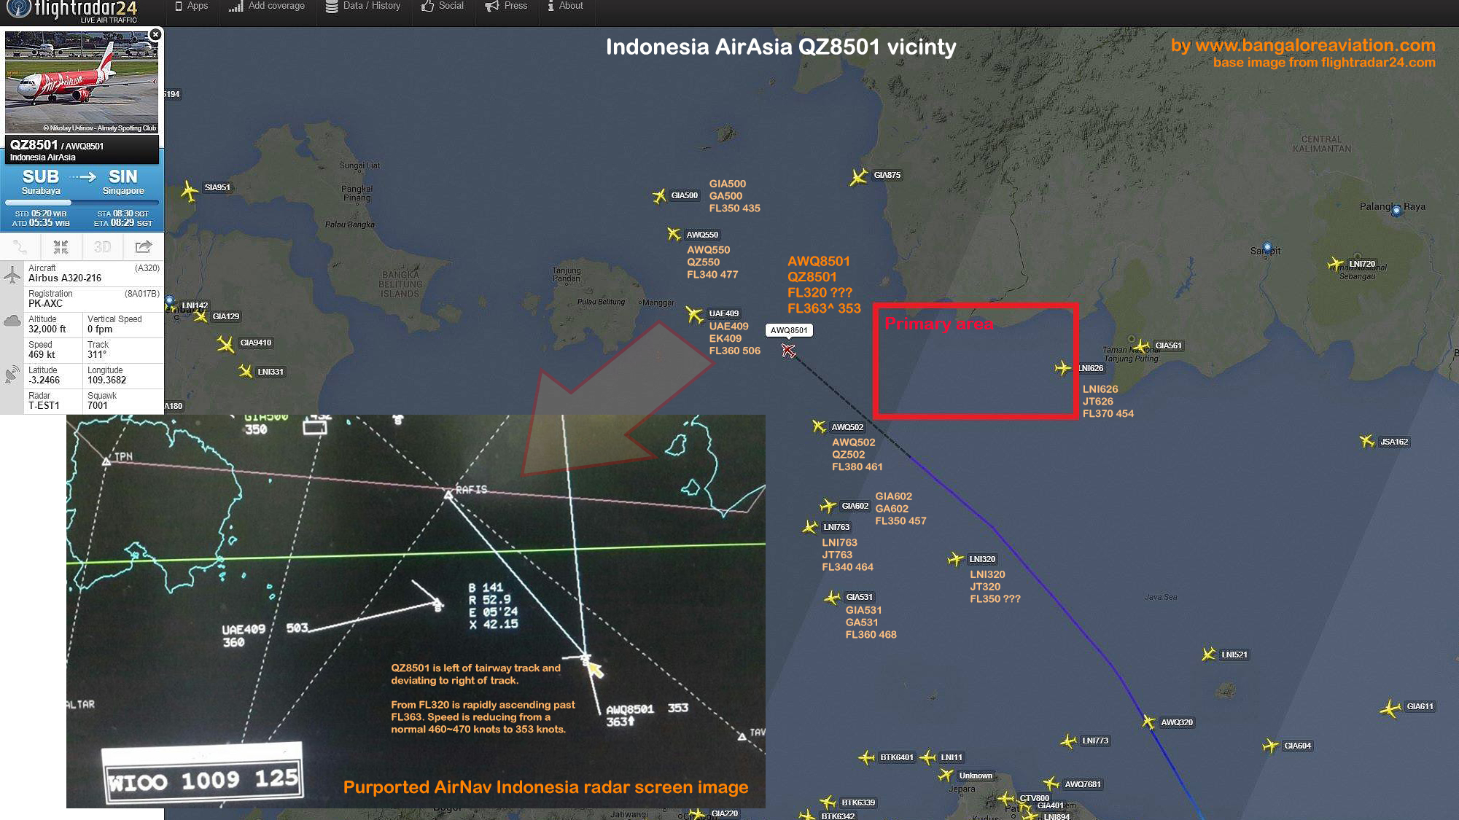Click the Airbus A320-216 aircraft type text
This screenshot has height=820, width=1459.
click(65, 278)
